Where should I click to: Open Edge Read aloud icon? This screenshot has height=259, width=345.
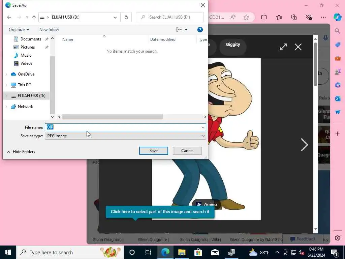(233, 17)
